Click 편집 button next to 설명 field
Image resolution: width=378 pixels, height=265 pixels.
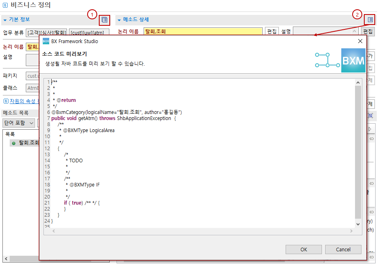[x=368, y=31]
